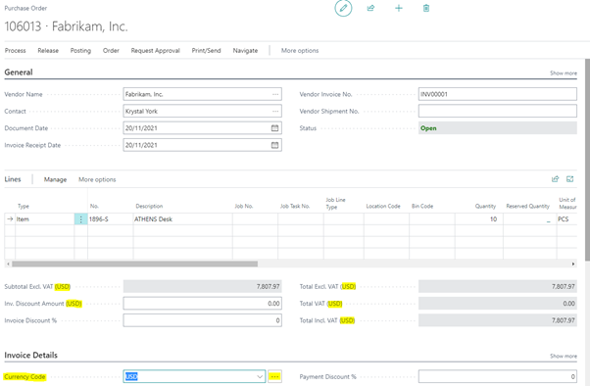Click the page vertical scrollbar
Screen dimensions: 590x386
pyautogui.click(x=587, y=160)
